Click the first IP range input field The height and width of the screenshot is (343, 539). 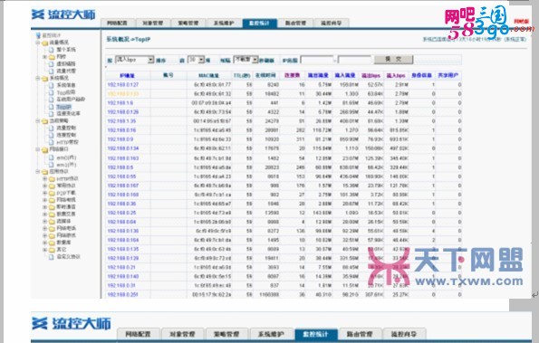(x=317, y=60)
